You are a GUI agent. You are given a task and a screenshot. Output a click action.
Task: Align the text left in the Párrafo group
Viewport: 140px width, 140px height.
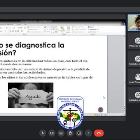click(10, 31)
